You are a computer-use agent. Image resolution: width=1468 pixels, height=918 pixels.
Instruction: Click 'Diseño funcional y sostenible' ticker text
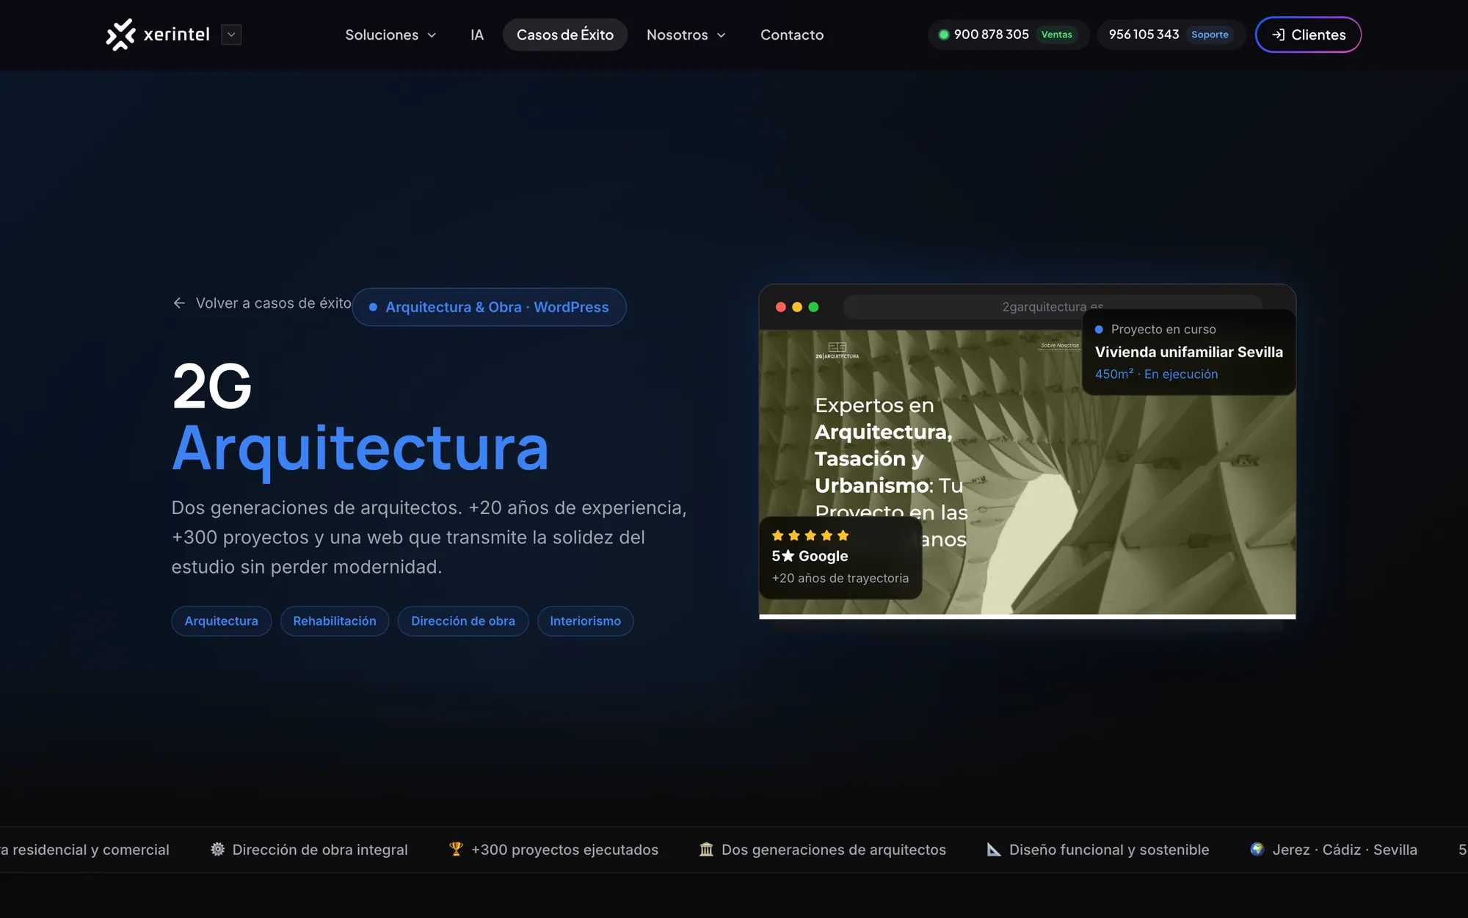click(x=1109, y=850)
